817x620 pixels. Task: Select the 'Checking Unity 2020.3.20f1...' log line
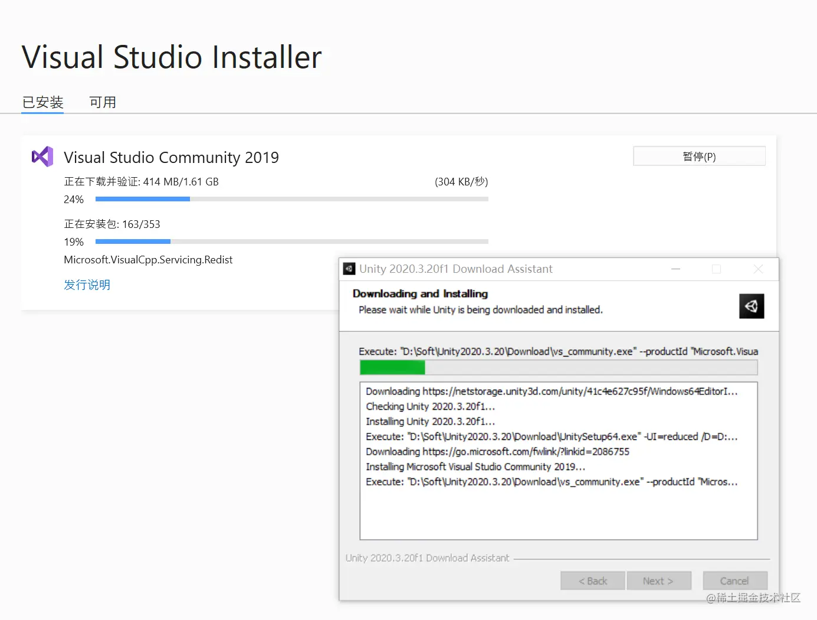click(430, 406)
